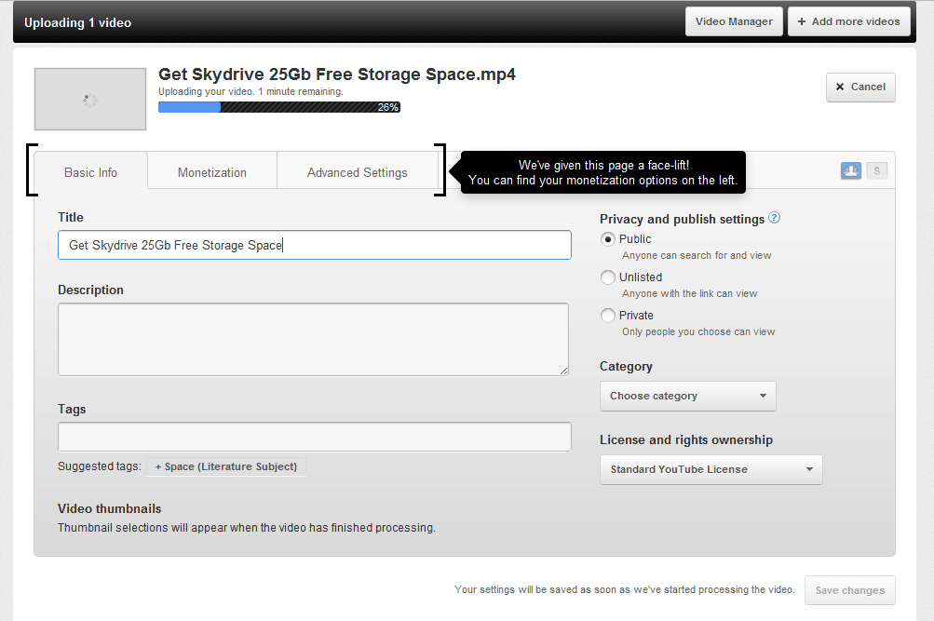Click the text 'Anyone can search for and view'
The height and width of the screenshot is (621, 934).
coord(697,255)
